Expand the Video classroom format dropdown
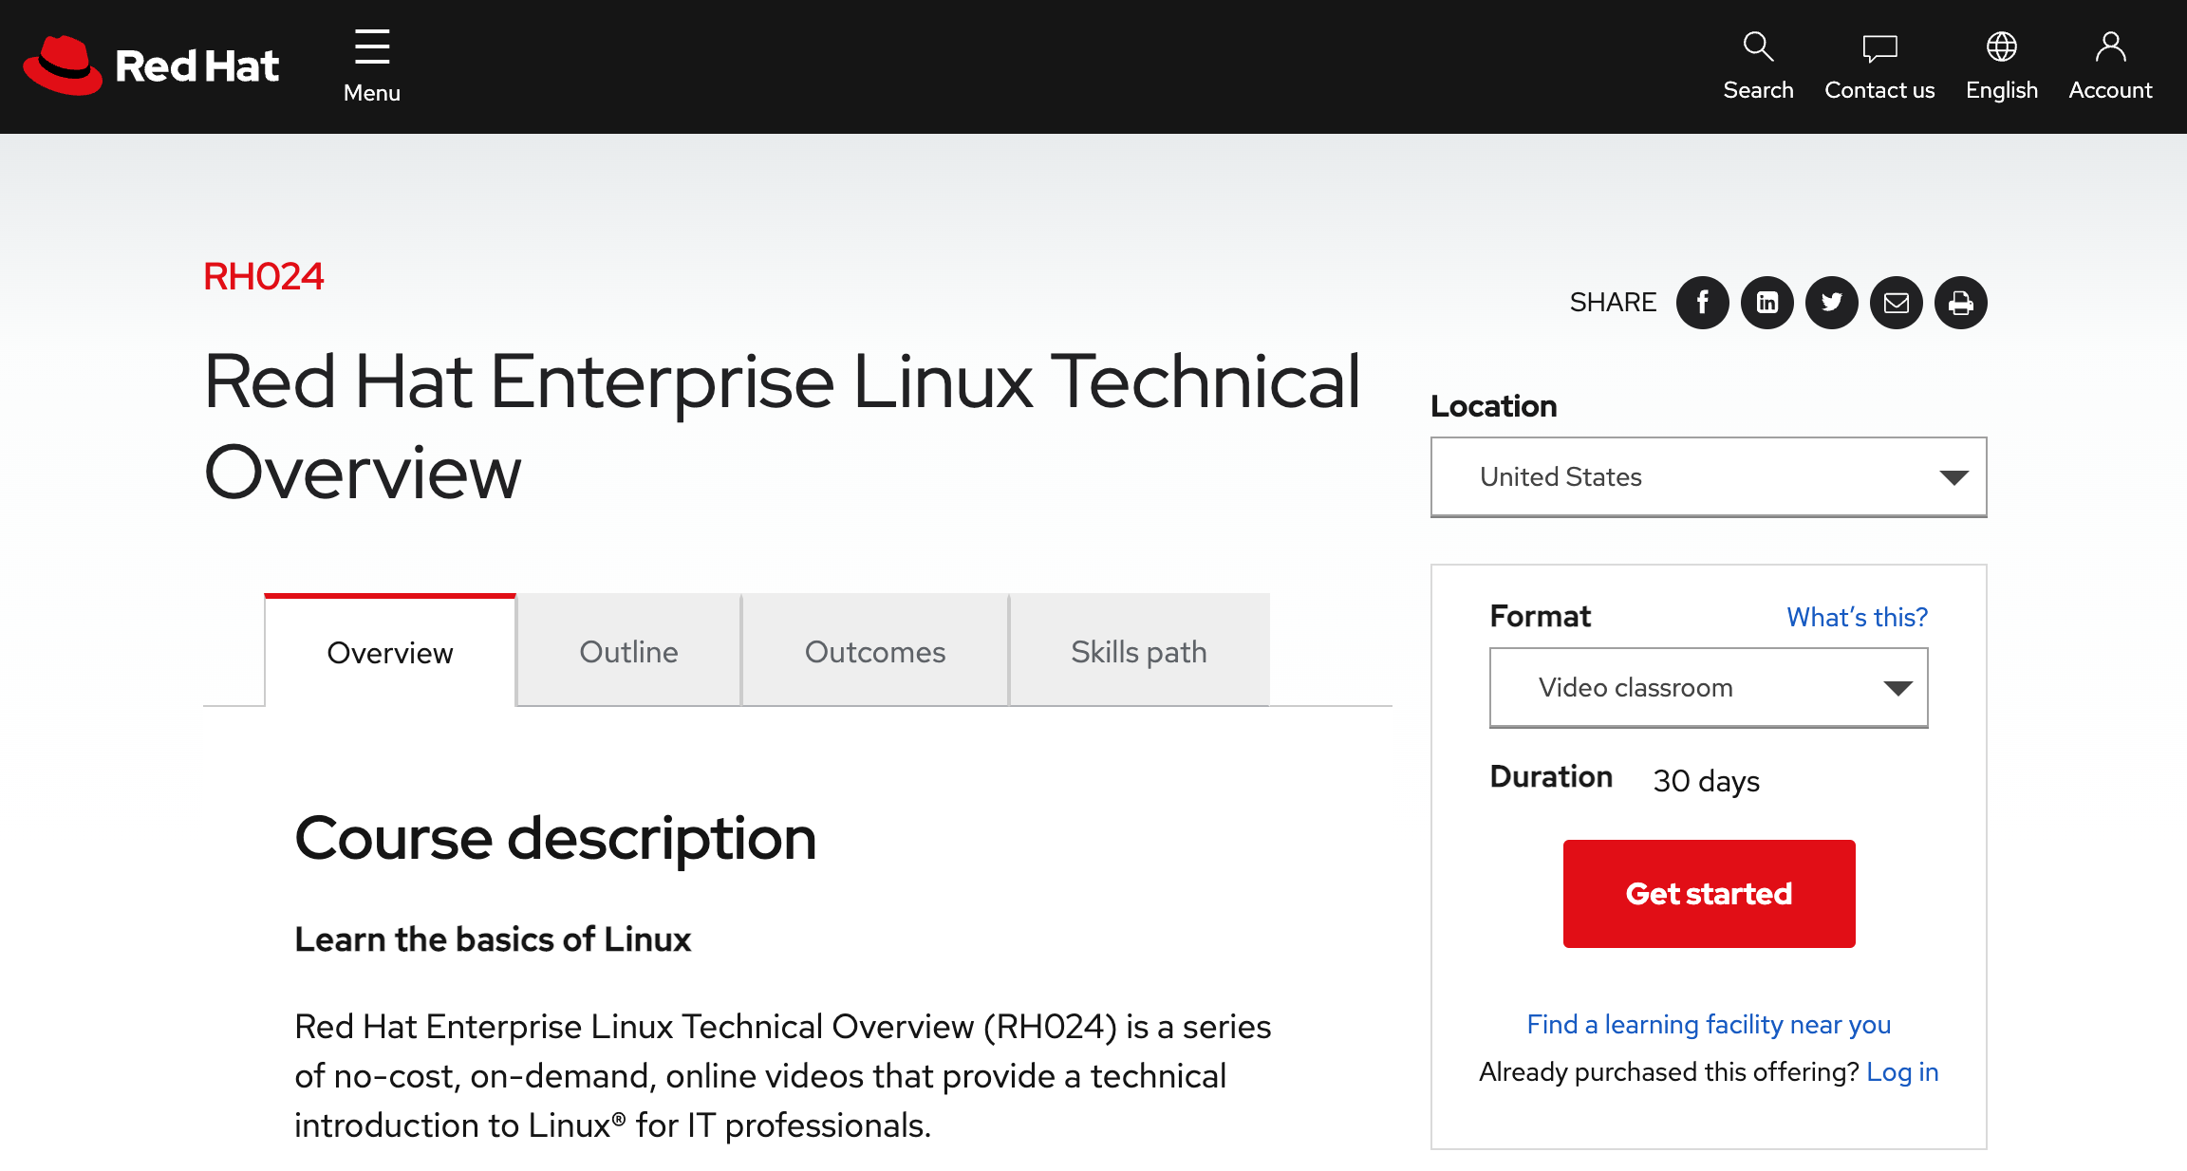 click(1709, 688)
